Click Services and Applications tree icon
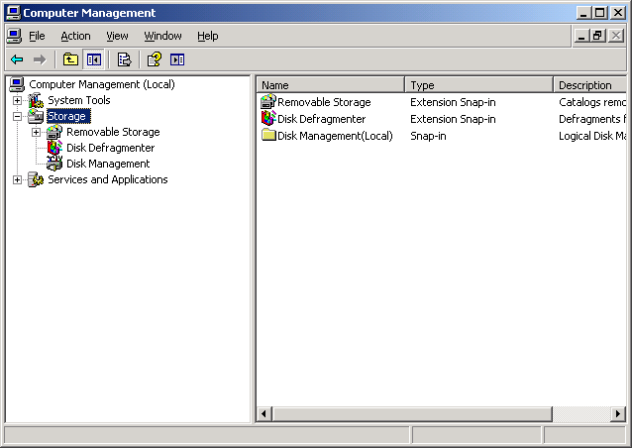632x448 pixels. (36, 179)
